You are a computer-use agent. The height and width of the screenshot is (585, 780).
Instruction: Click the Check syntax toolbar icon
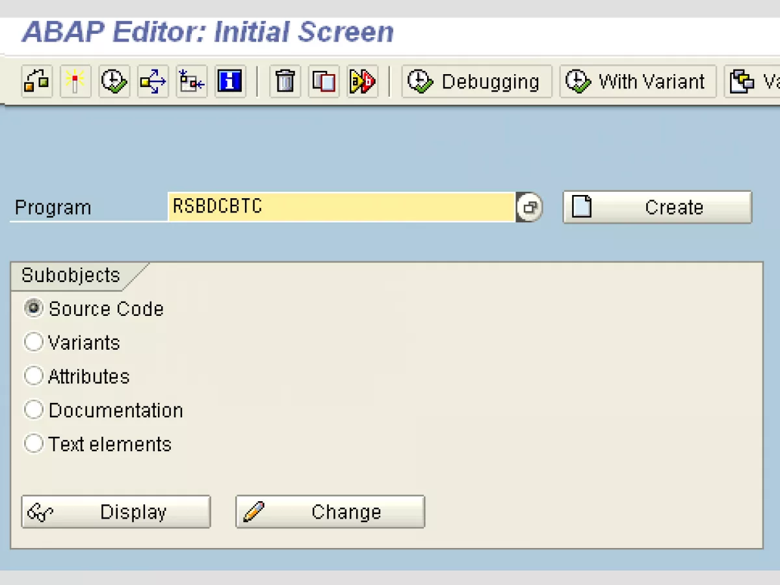point(37,81)
